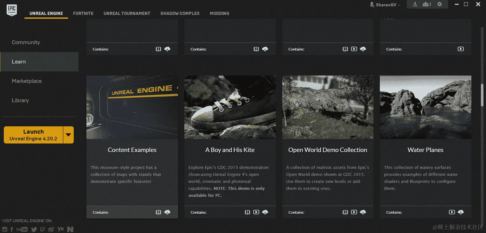Minimize the Epic Games Launcher window
The height and width of the screenshot is (233, 486).
(457, 4)
